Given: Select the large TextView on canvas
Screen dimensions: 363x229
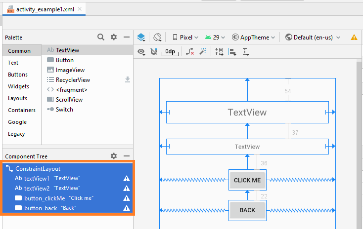Looking at the screenshot, I should [247, 112].
